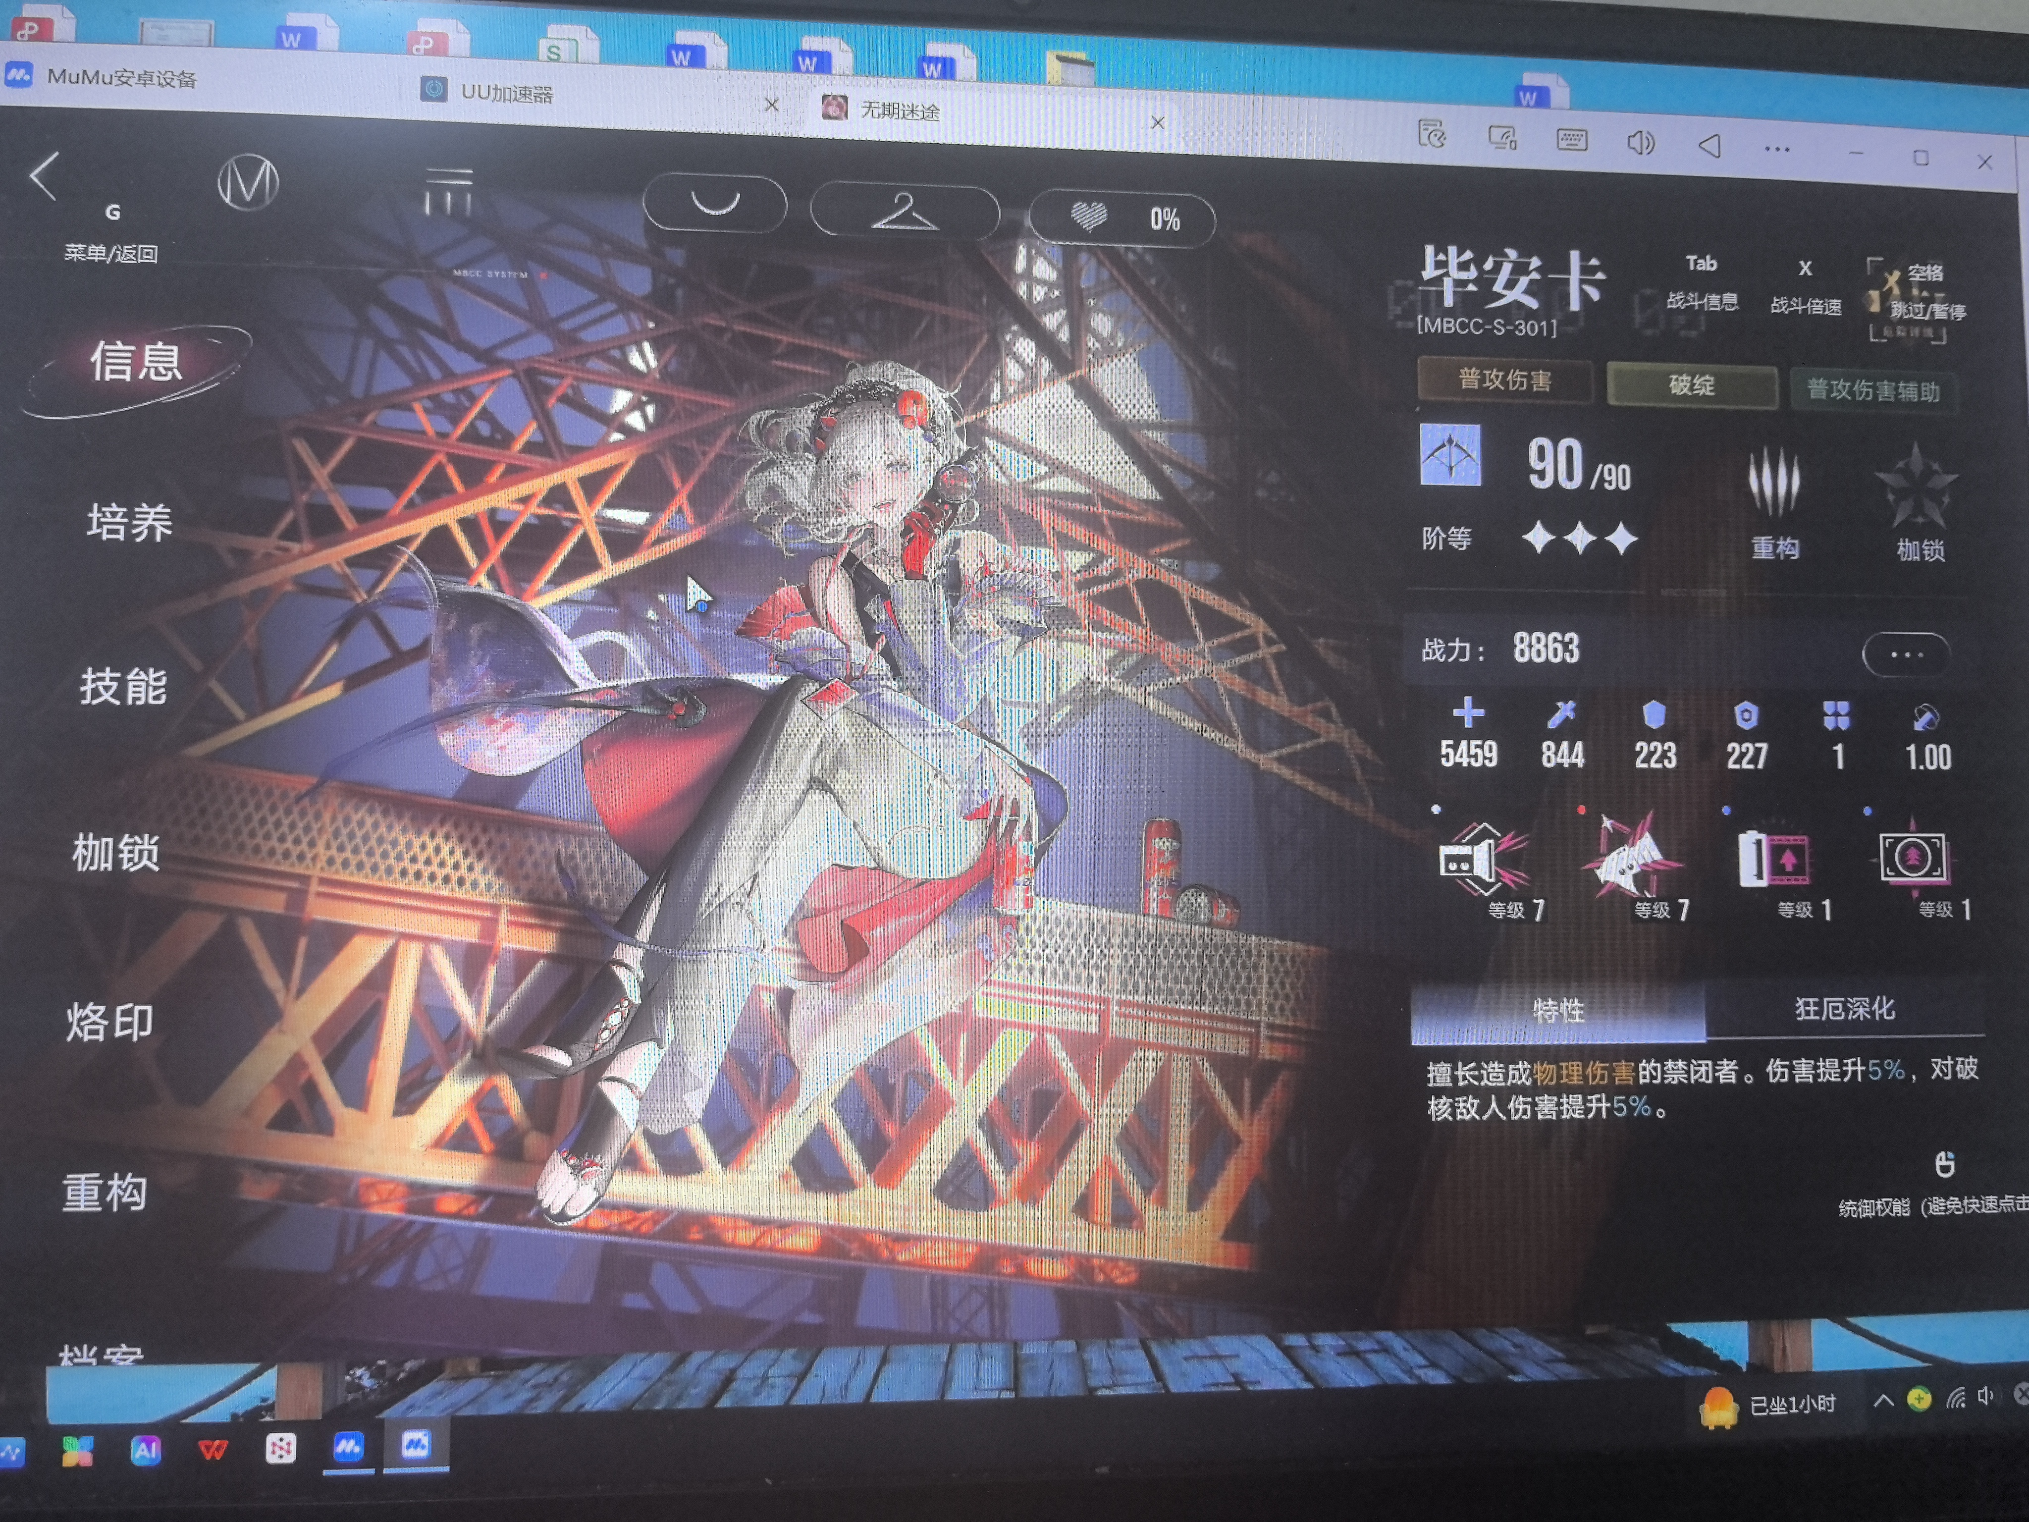Click the heart 0% affinity button

(x=1123, y=219)
